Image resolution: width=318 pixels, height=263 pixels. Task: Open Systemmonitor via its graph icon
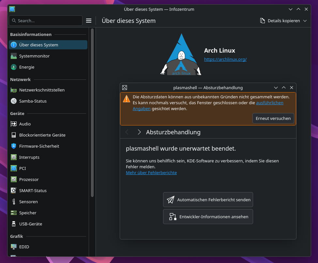click(x=14, y=56)
